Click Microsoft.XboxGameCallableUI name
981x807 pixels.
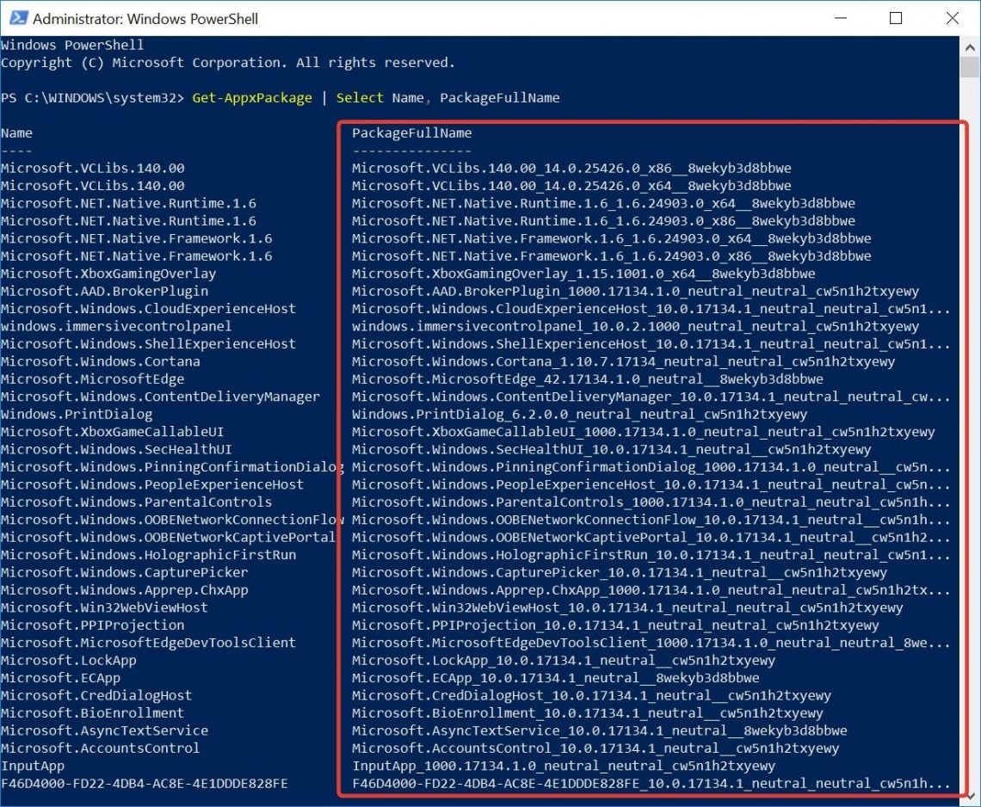click(113, 431)
